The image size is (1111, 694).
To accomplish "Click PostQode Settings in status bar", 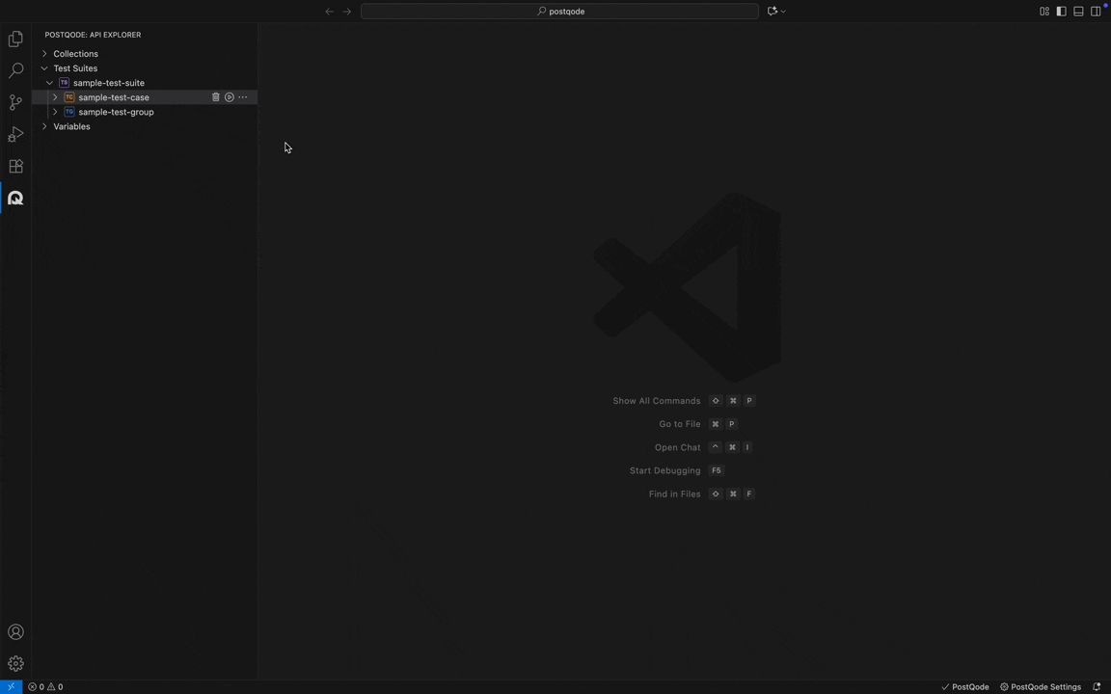I will [x=1041, y=687].
